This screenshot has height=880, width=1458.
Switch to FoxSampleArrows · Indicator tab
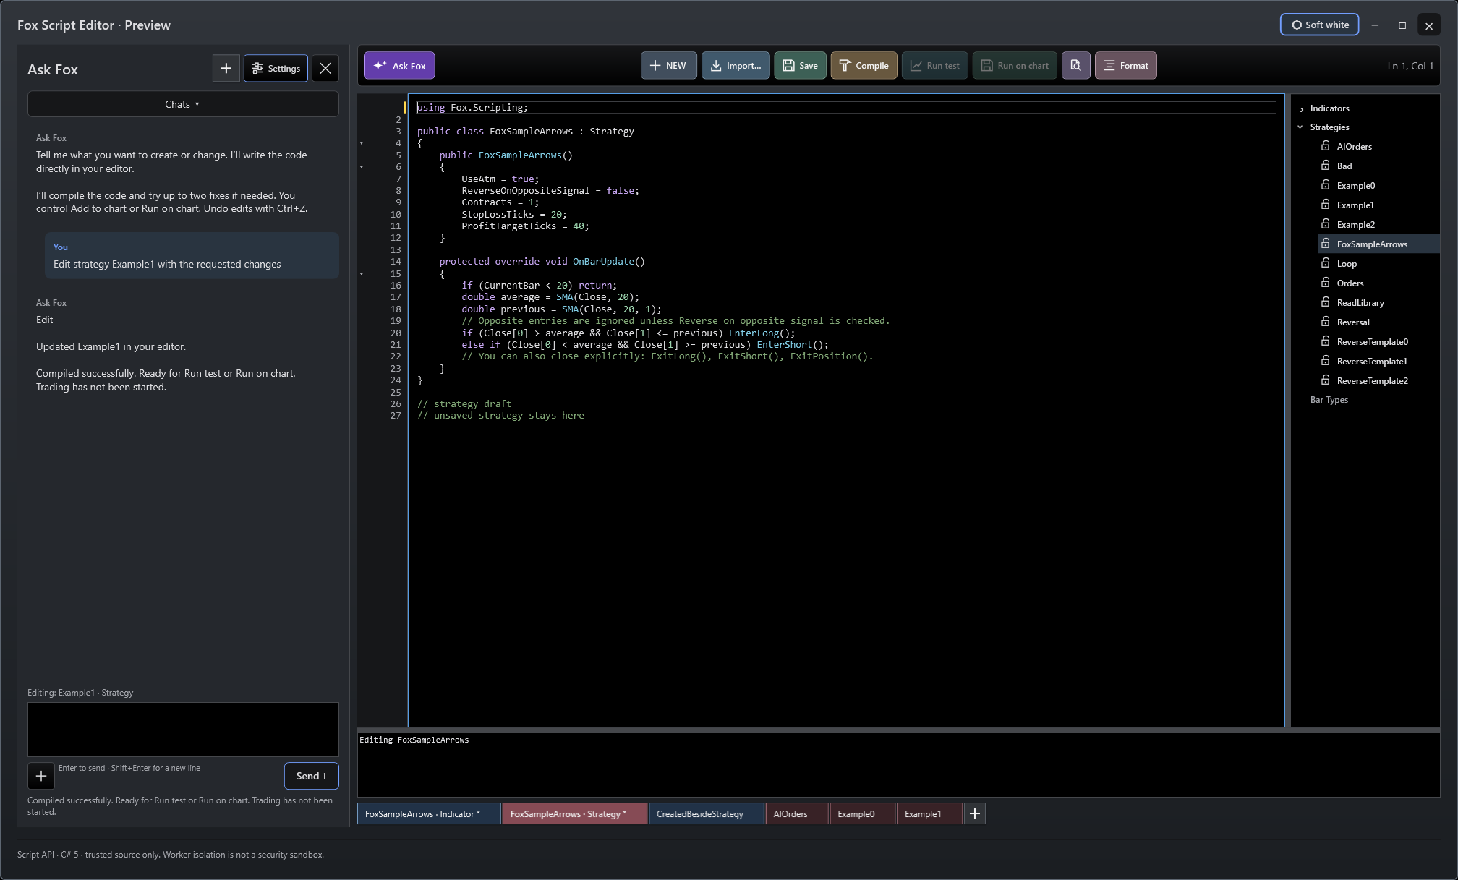tap(429, 813)
